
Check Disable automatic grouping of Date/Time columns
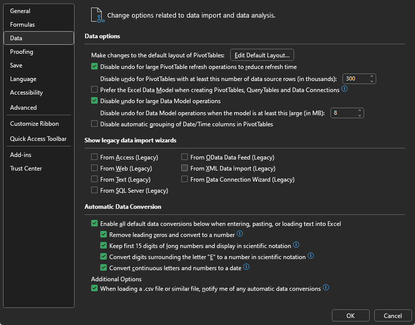click(x=95, y=124)
